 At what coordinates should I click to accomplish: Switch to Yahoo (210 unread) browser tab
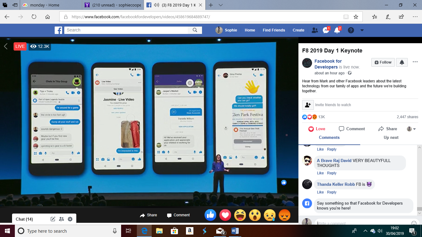[x=113, y=5]
